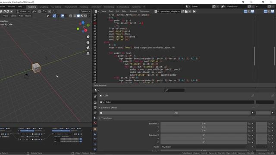Unlink the text with the X icon

click(190, 12)
